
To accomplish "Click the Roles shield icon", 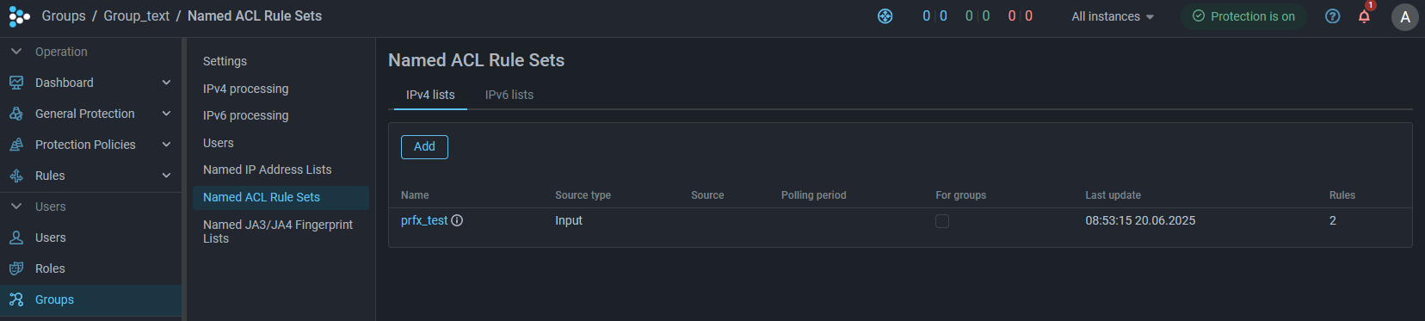I will click(16, 269).
